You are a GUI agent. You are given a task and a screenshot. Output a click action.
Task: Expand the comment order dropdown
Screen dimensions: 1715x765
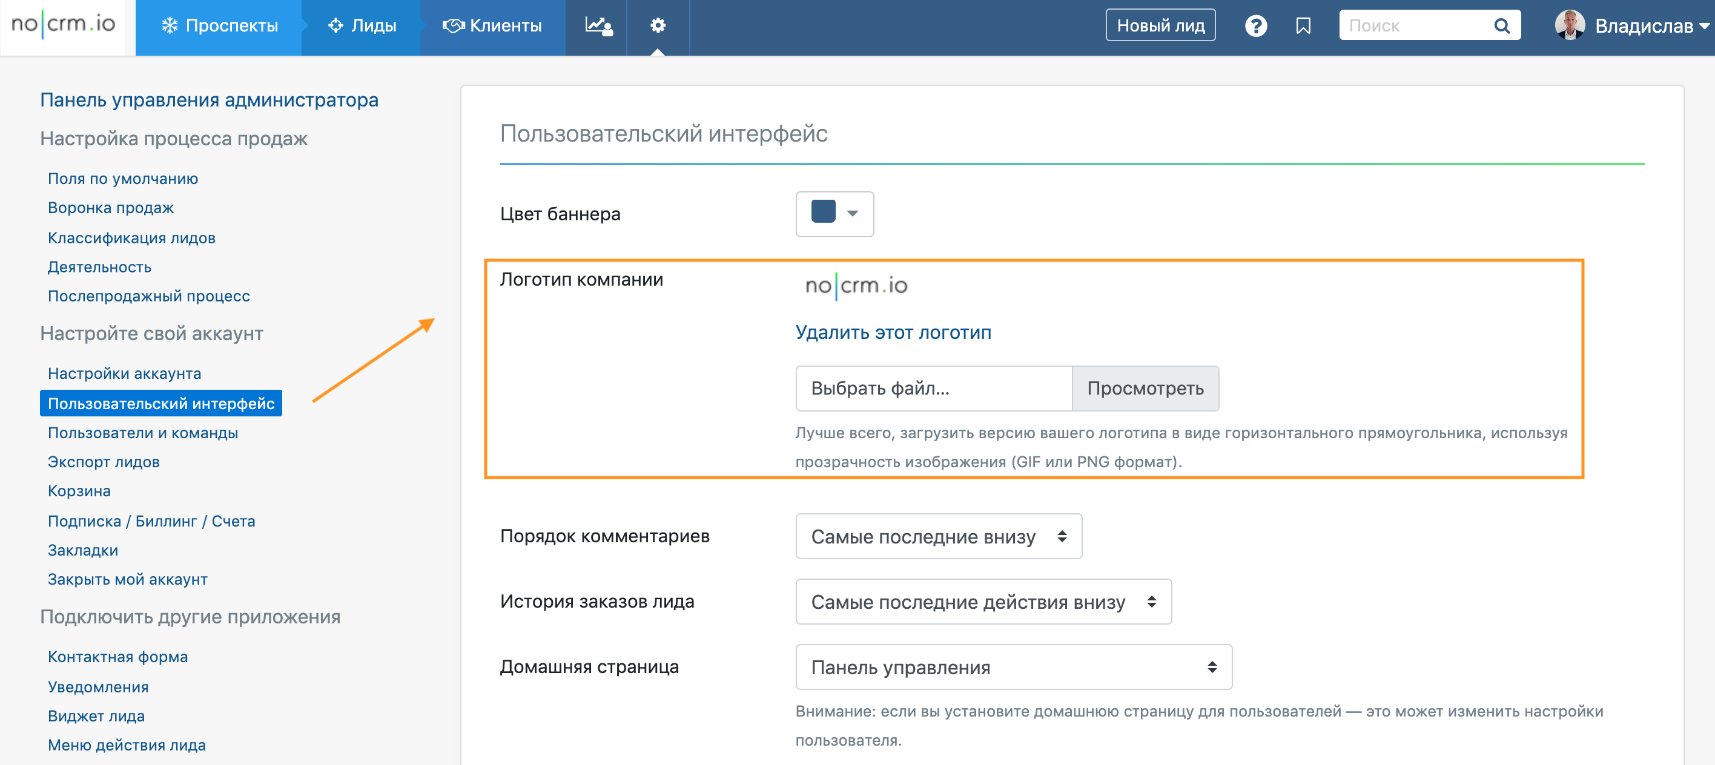point(938,536)
